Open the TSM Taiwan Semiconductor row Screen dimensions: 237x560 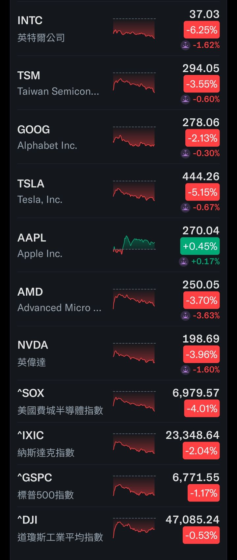[x=58, y=83]
